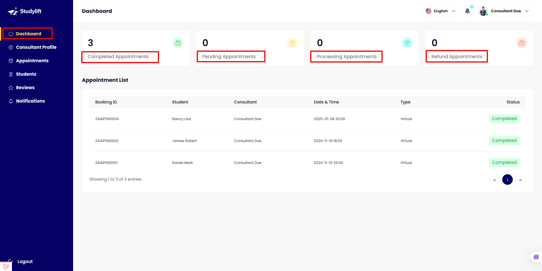Click Completed status badge for ZAIAP000004

click(504, 119)
